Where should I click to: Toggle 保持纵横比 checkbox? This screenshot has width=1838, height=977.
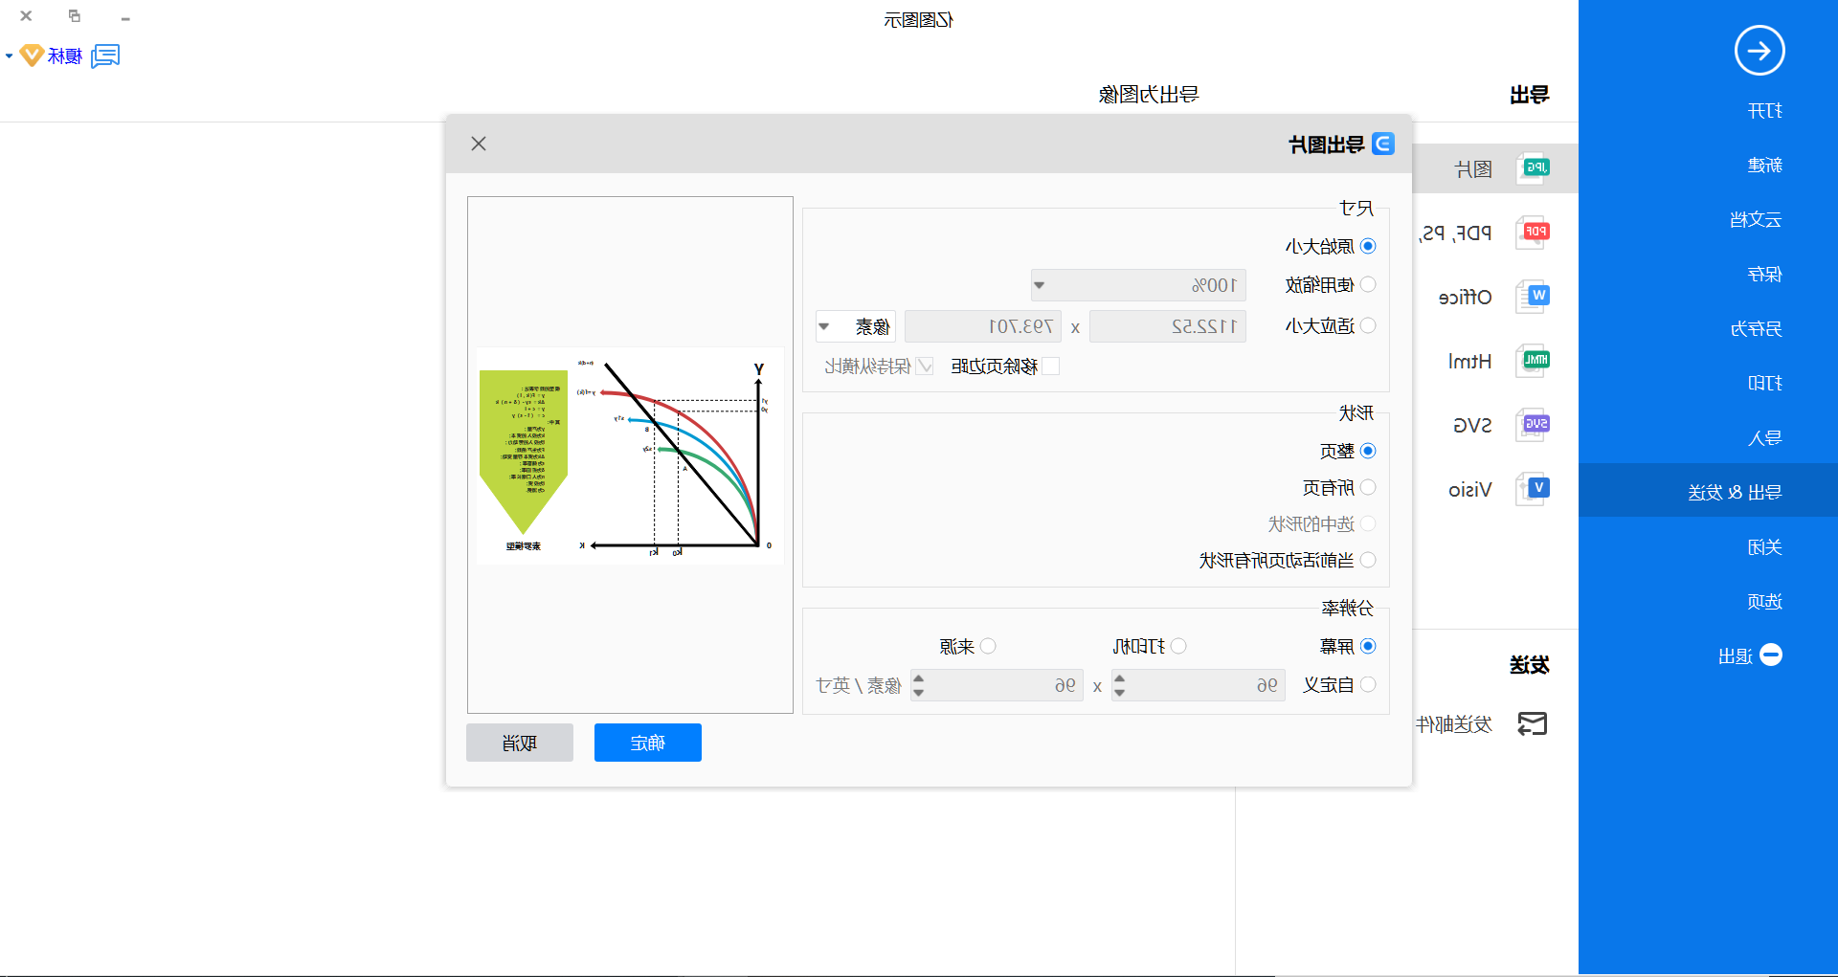point(925,366)
